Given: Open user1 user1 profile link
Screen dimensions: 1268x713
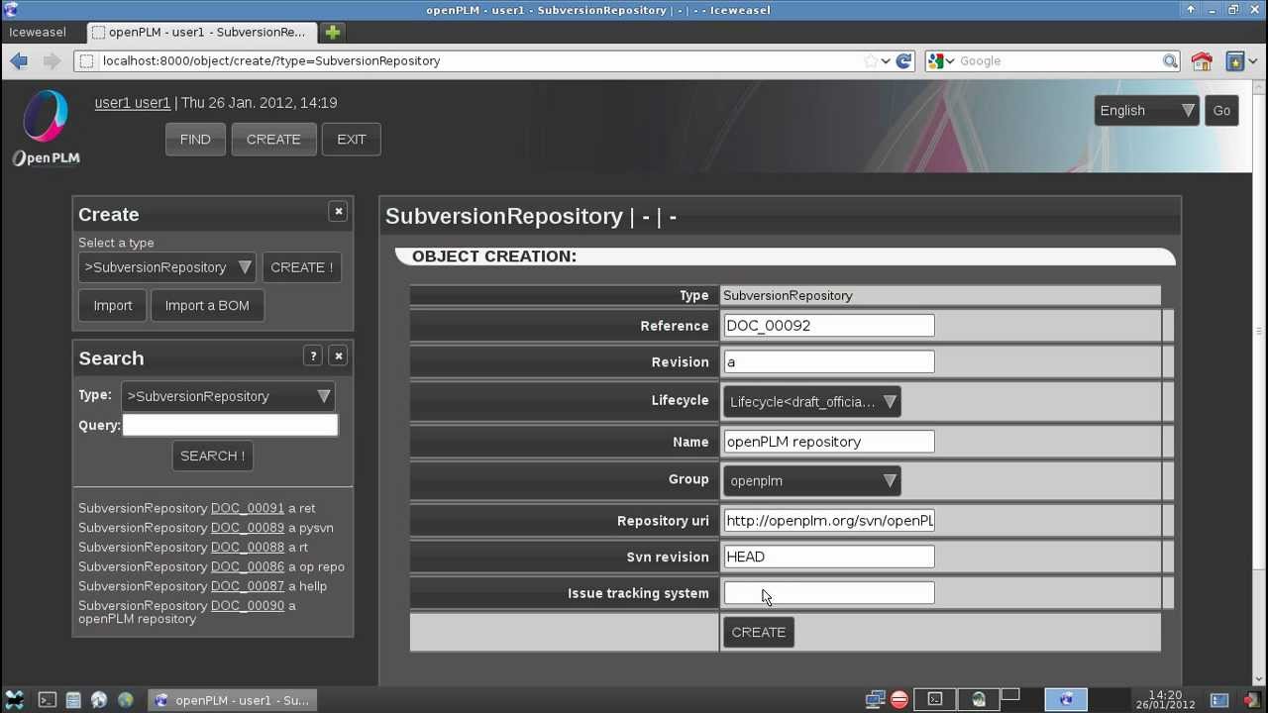Looking at the screenshot, I should point(133,103).
